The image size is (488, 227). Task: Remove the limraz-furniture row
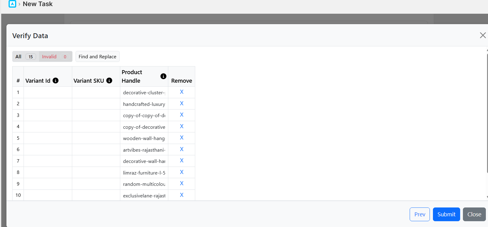(182, 172)
